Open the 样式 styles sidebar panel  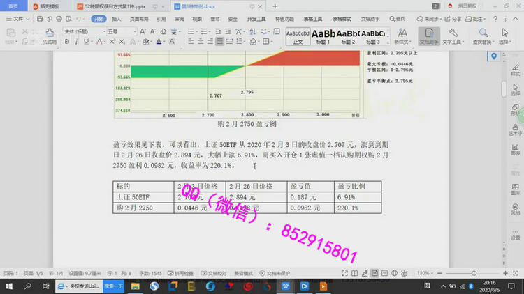(515, 69)
